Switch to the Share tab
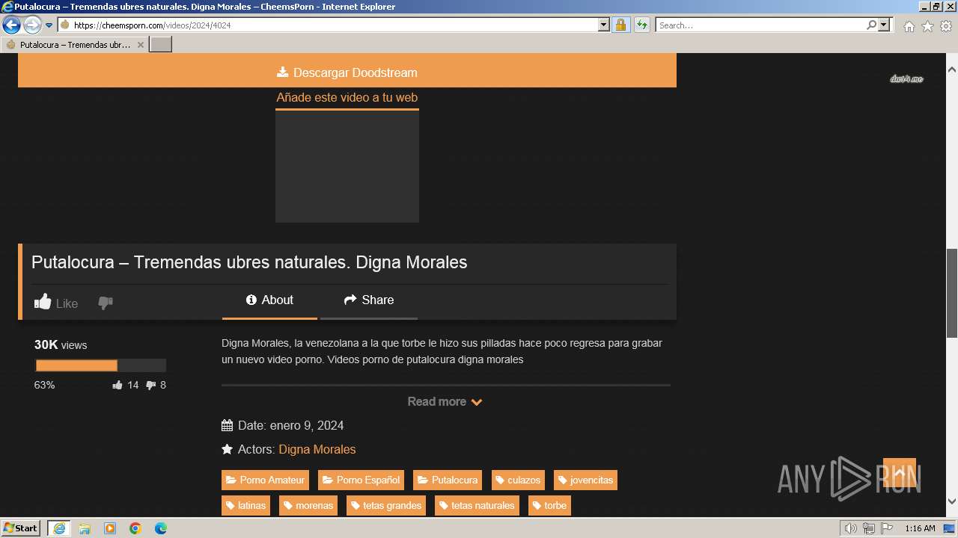The image size is (958, 538). click(369, 300)
